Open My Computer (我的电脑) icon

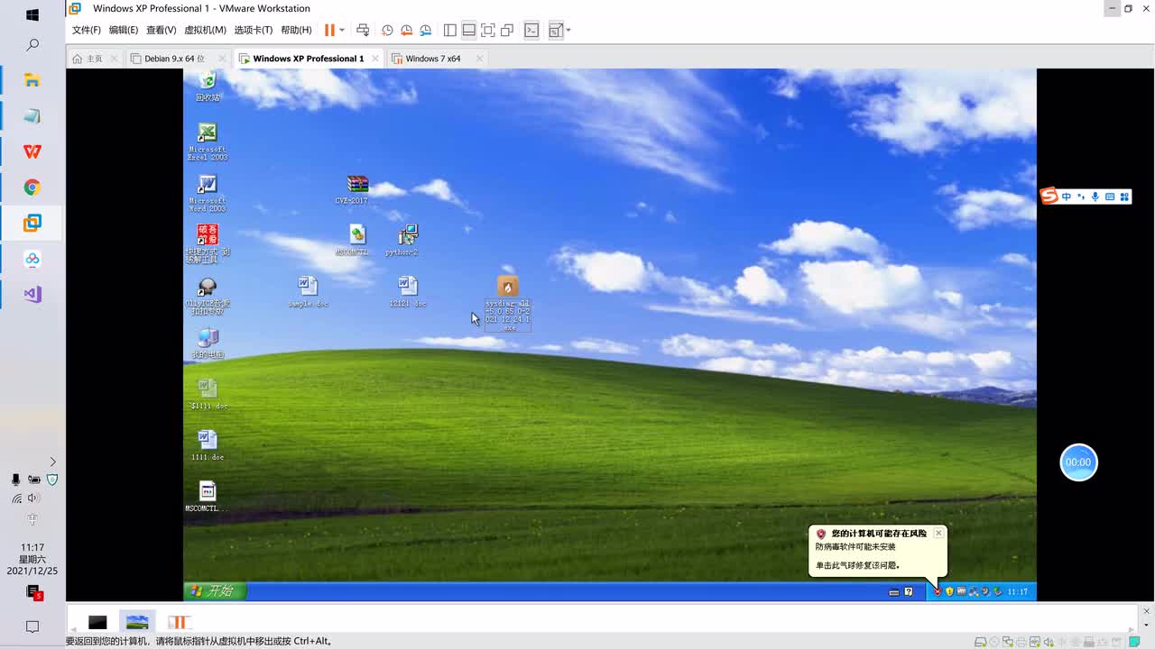(208, 343)
